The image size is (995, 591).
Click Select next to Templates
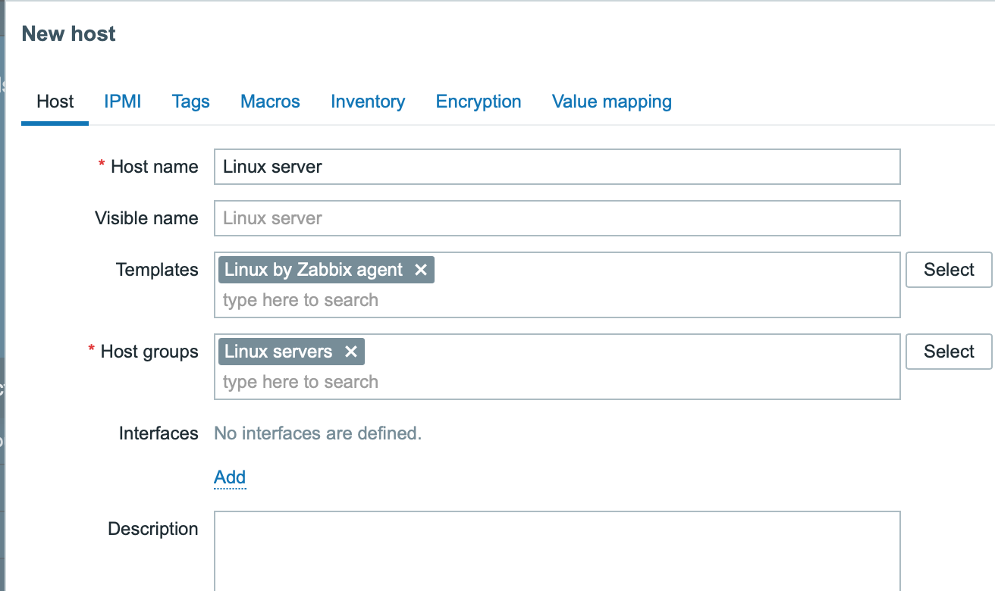[949, 269]
